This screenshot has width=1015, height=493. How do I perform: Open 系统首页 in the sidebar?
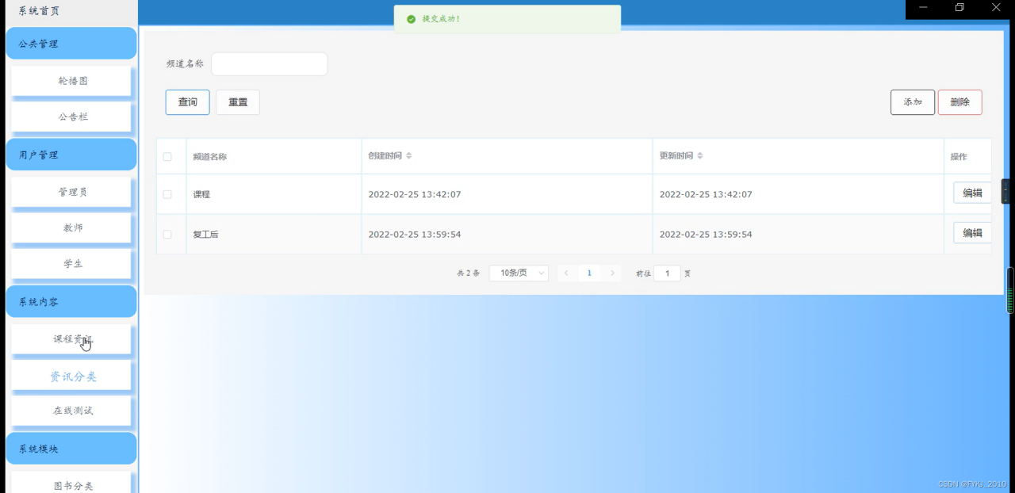[40, 11]
